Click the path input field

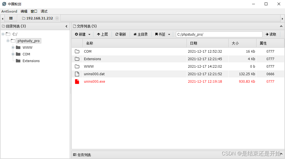click(219, 34)
